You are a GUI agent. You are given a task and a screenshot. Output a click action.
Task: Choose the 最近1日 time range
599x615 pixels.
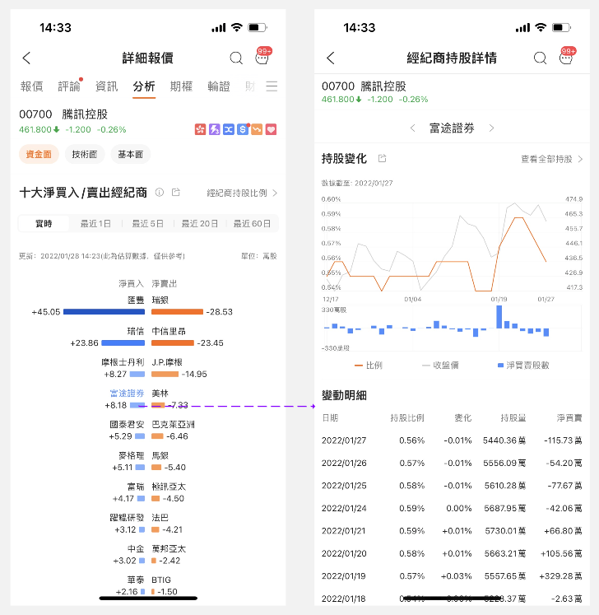95,224
